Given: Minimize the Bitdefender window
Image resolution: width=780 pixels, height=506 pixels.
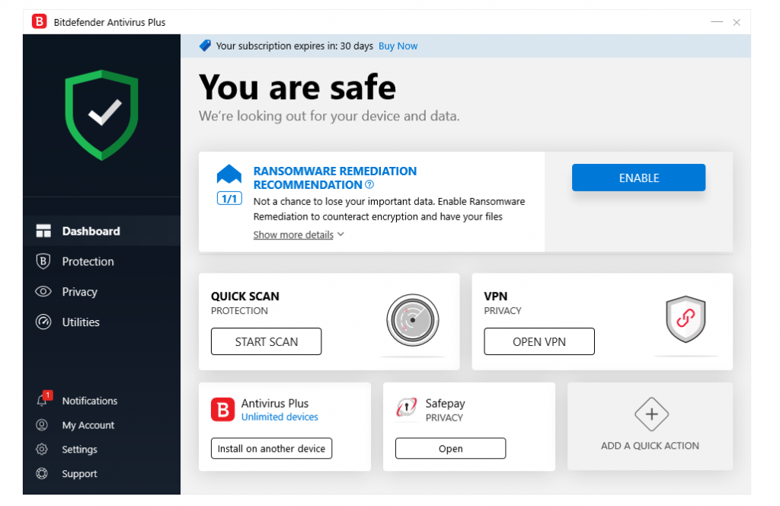Looking at the screenshot, I should [717, 22].
